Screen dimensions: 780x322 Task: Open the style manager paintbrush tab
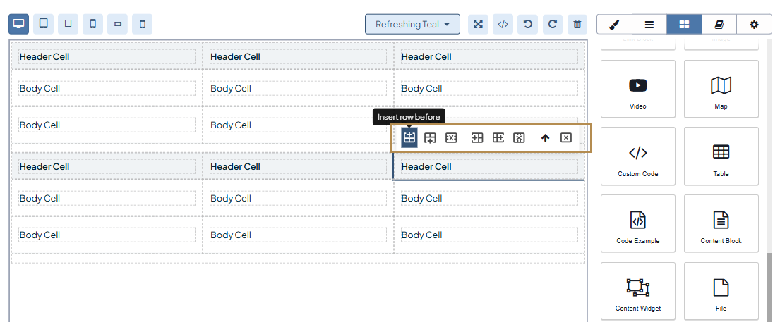coord(614,24)
